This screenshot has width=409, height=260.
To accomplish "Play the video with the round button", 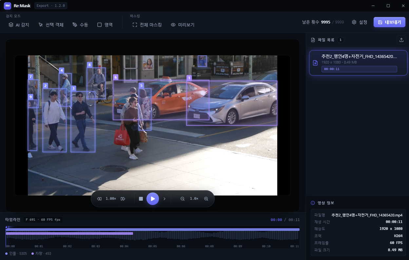I will pos(153,199).
